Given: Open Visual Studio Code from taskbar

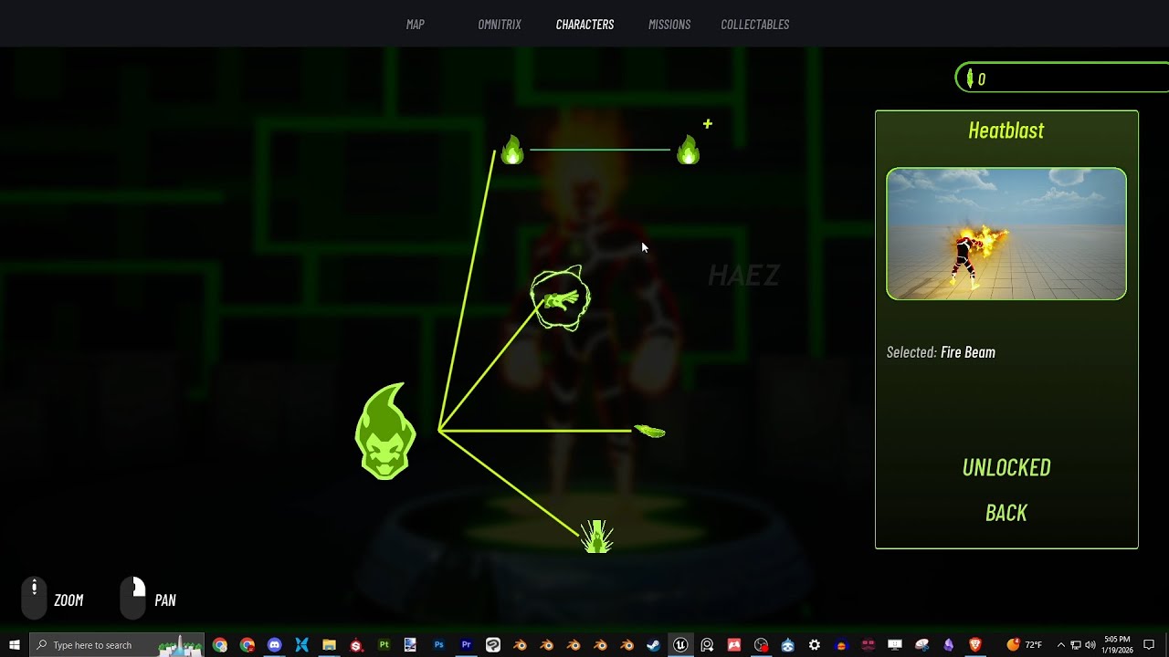Looking at the screenshot, I should tap(301, 645).
